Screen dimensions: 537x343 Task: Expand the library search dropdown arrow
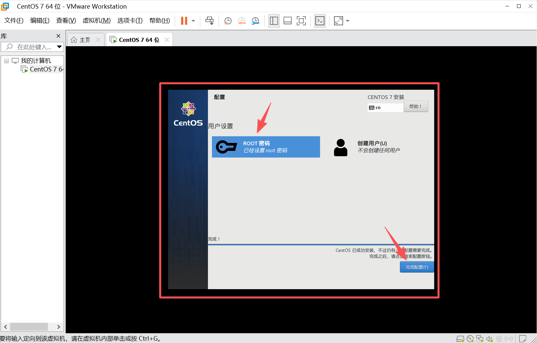pos(59,47)
